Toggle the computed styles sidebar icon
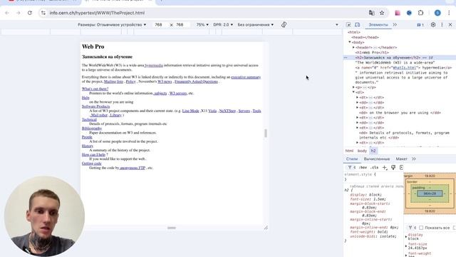Image resolution: width=456 pixels, height=257 pixels. click(x=401, y=167)
